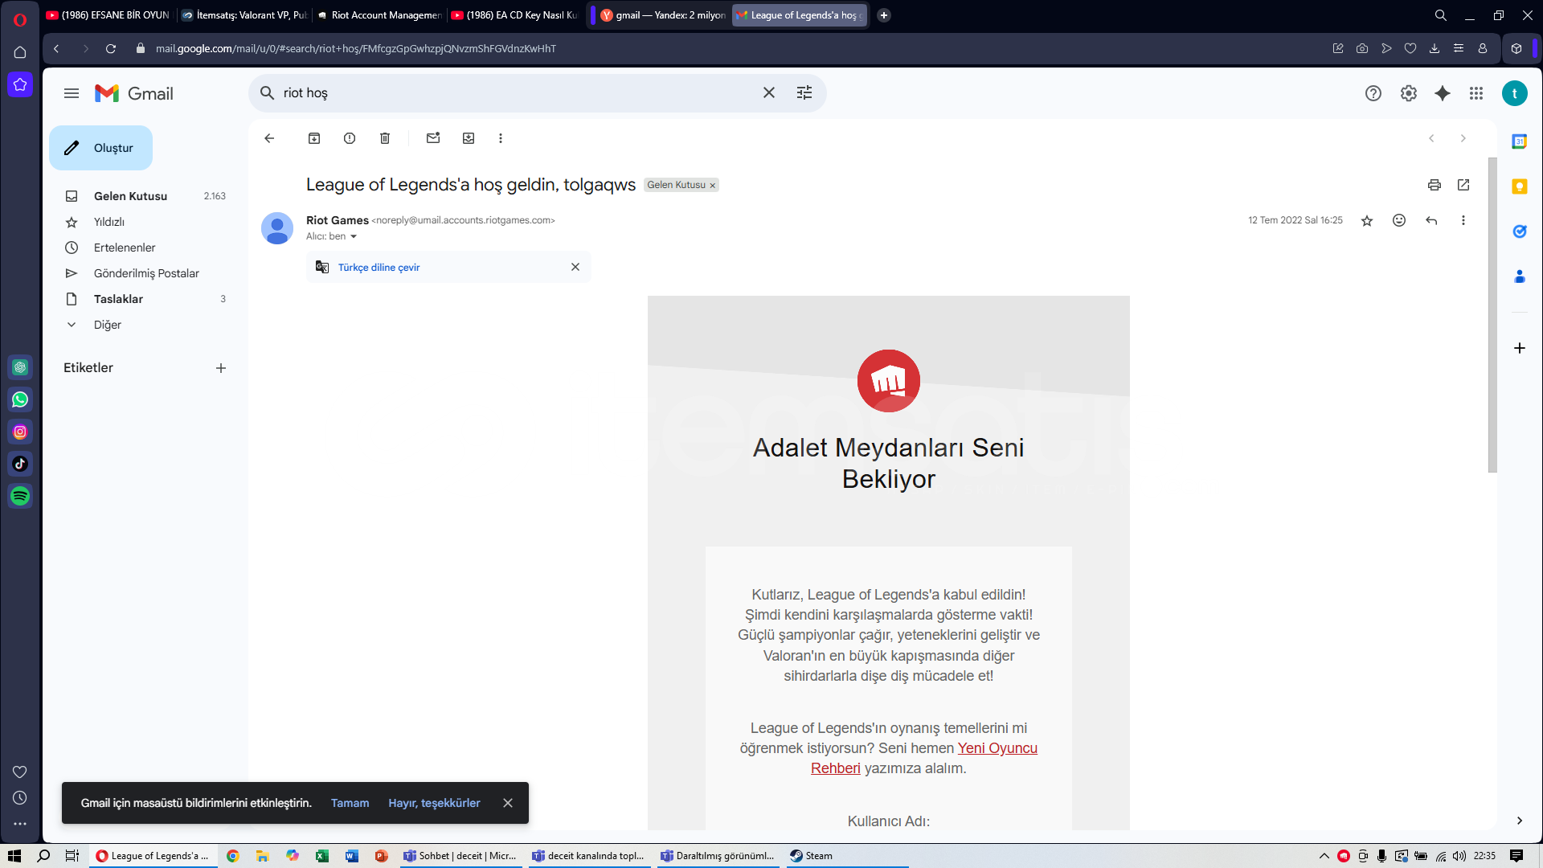Screen dimensions: 1543x868
Task: Reload the current page
Action: pos(111,48)
